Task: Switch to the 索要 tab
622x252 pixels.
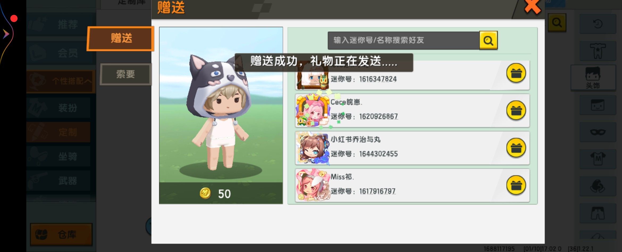Action: (125, 74)
